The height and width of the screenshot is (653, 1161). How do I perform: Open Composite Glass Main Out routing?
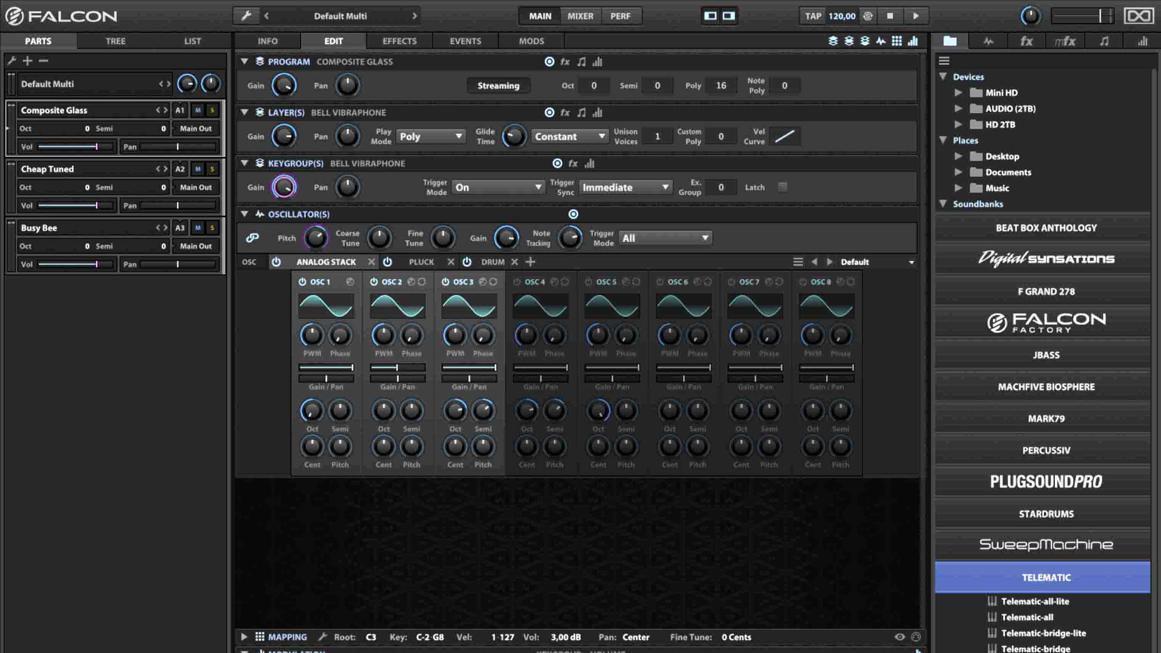(196, 129)
